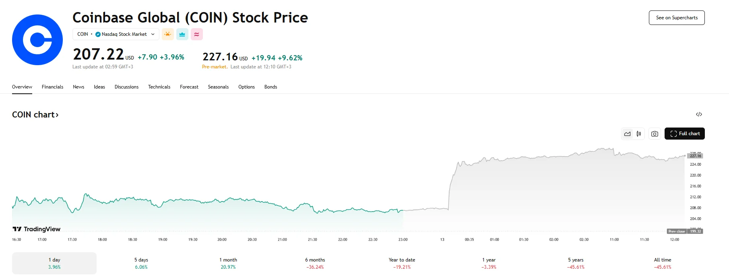Click the Coinbase blue logo

37,40
